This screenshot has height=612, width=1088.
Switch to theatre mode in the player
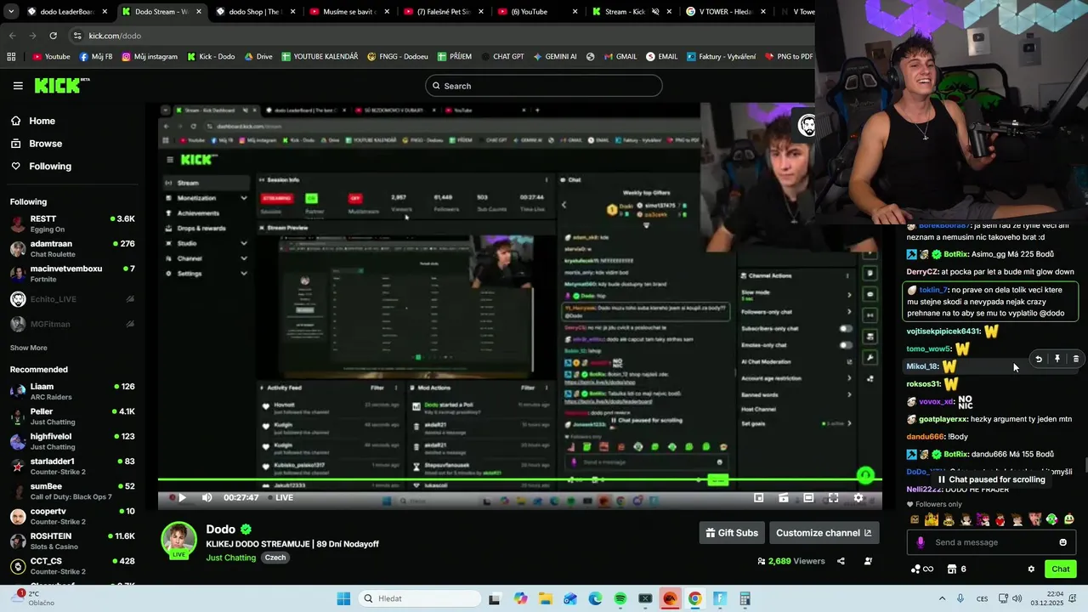808,497
